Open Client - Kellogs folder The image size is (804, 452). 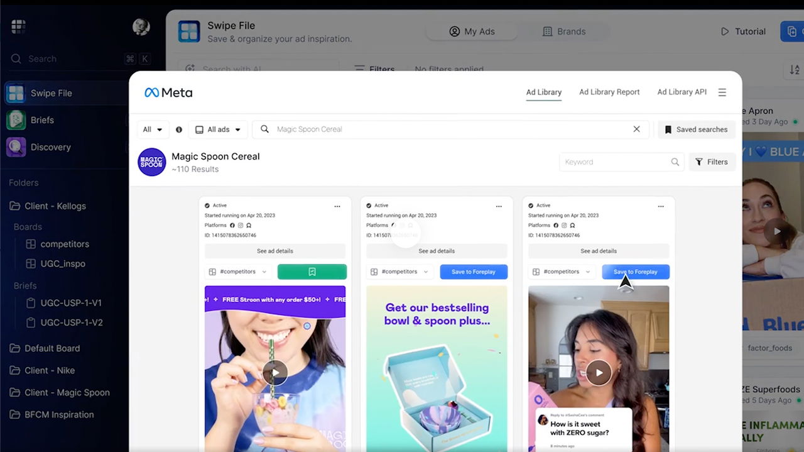pos(55,206)
